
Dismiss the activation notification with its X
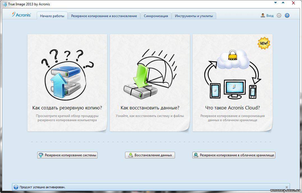(287, 187)
